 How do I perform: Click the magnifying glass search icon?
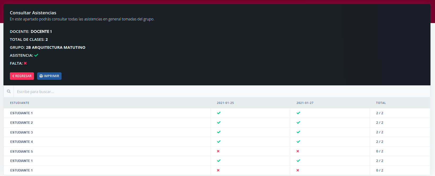(9, 91)
